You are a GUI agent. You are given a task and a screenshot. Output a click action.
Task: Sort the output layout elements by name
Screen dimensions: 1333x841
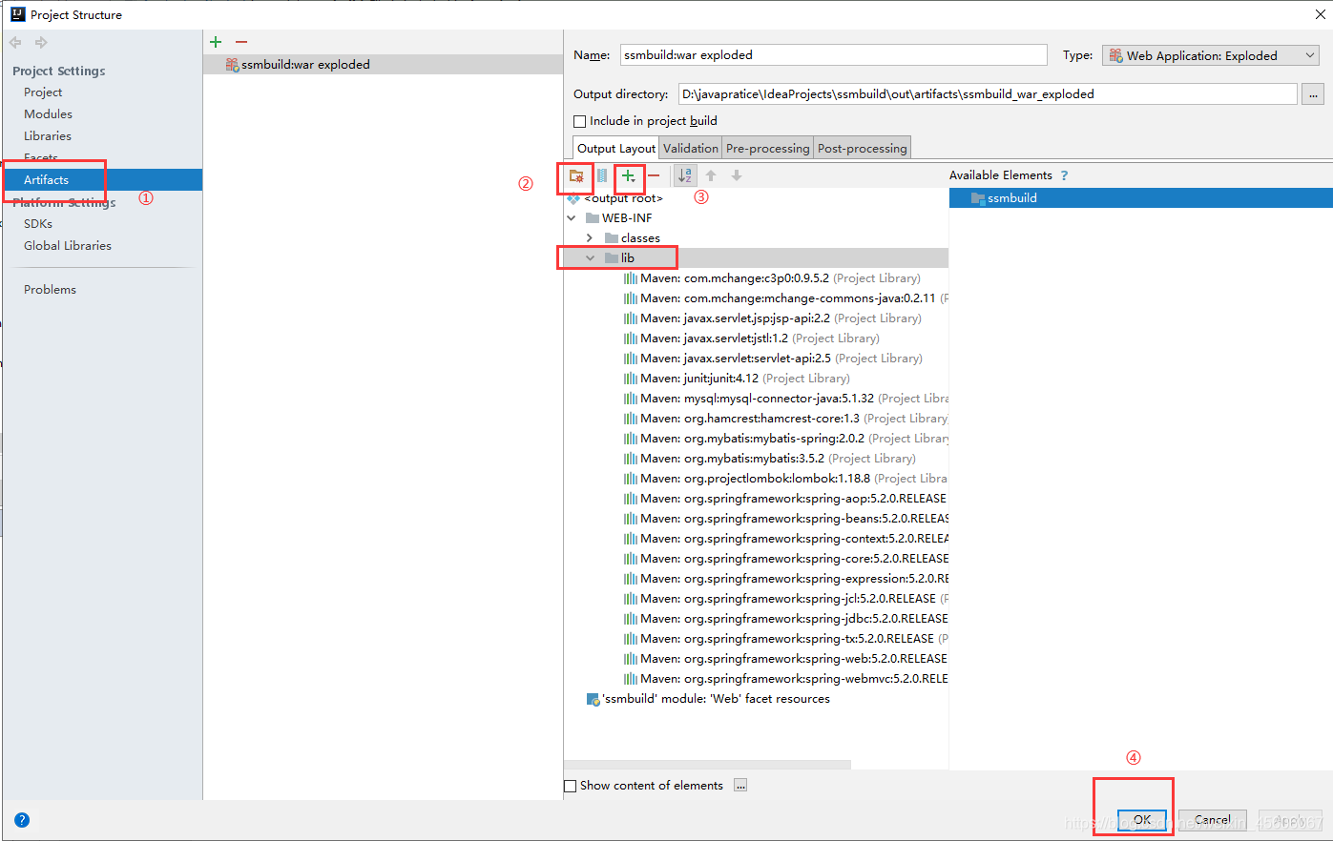pos(685,175)
